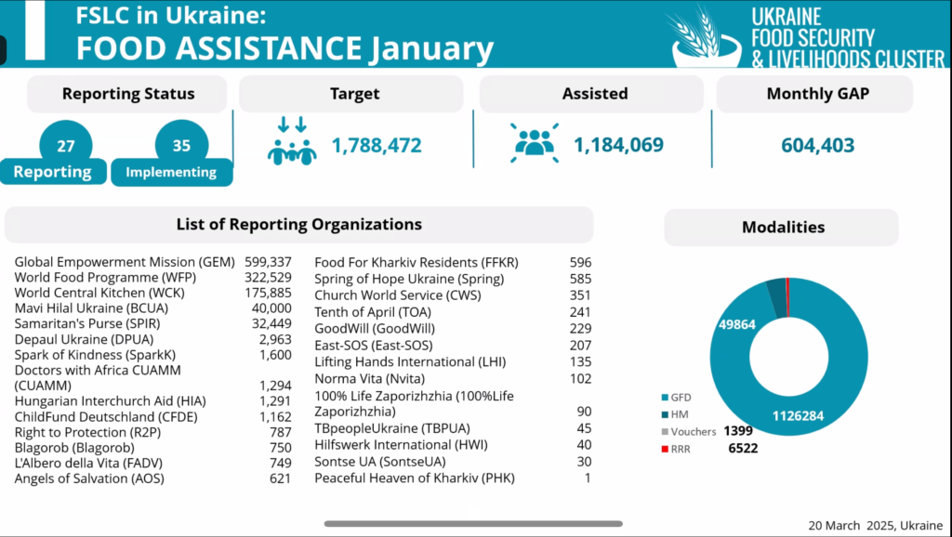Select Mavi Hilal Ukraine (BCUA) name
The image size is (952, 537).
point(91,308)
